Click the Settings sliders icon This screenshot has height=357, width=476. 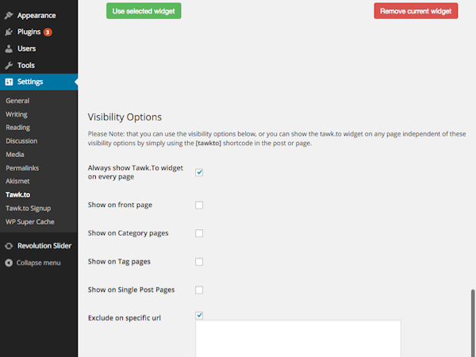[9, 82]
